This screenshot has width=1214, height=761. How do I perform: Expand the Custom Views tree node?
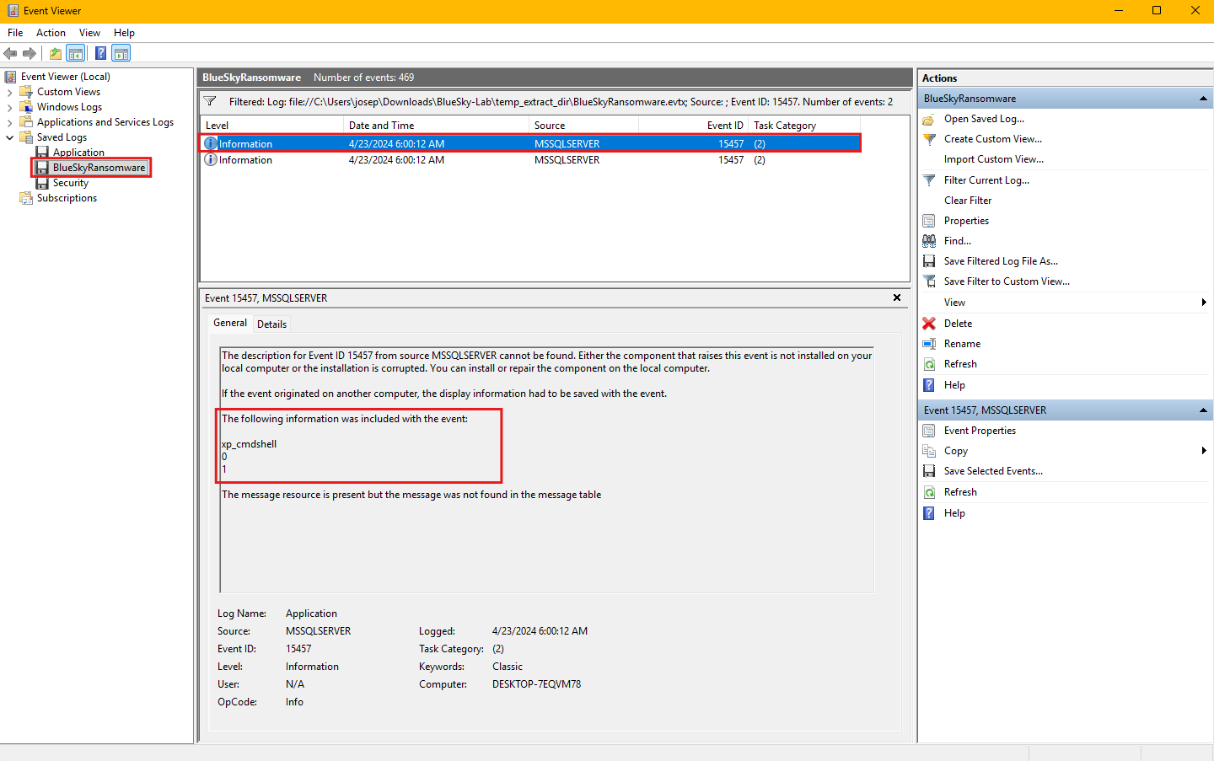point(10,92)
